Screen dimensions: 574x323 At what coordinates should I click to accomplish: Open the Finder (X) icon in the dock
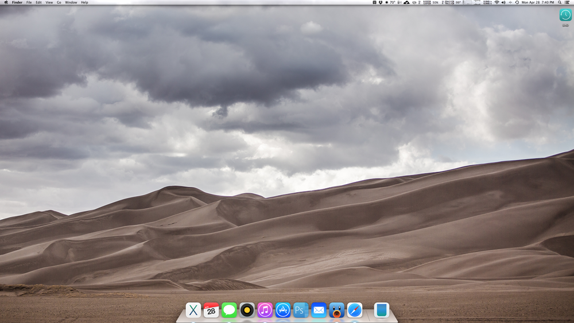tap(193, 310)
